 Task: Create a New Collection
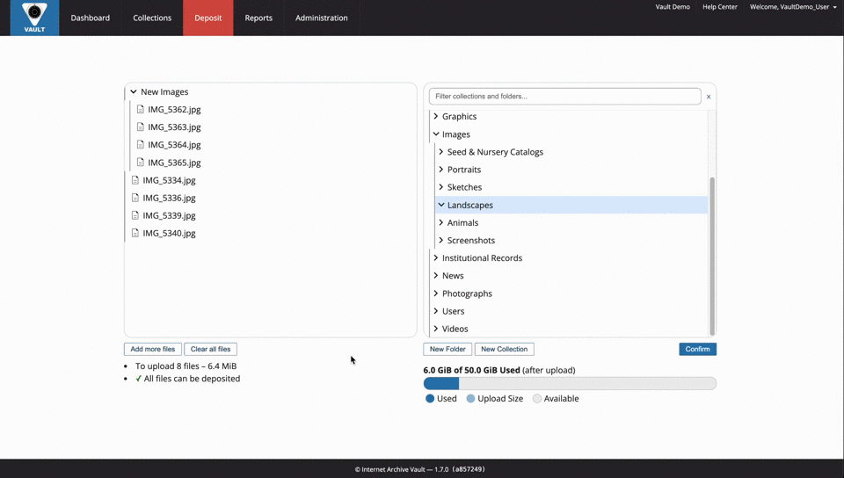pyautogui.click(x=505, y=349)
